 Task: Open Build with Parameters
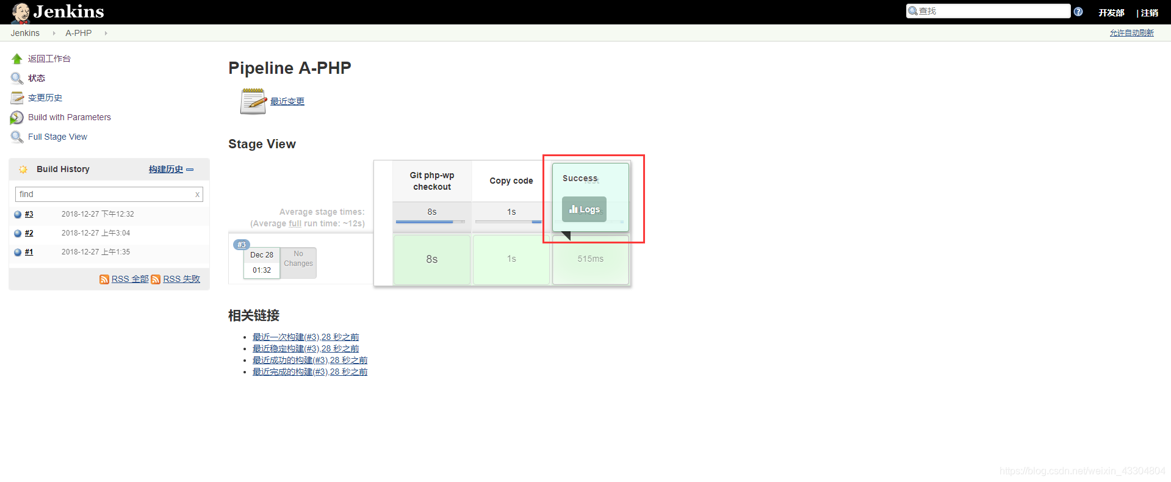[70, 117]
